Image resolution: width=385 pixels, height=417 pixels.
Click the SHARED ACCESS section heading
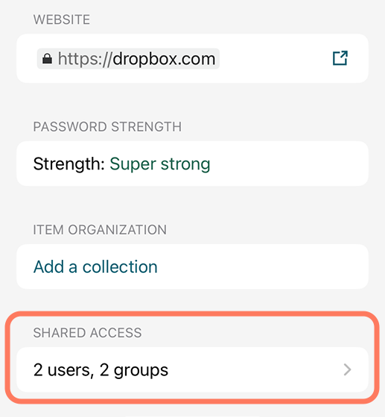(87, 333)
